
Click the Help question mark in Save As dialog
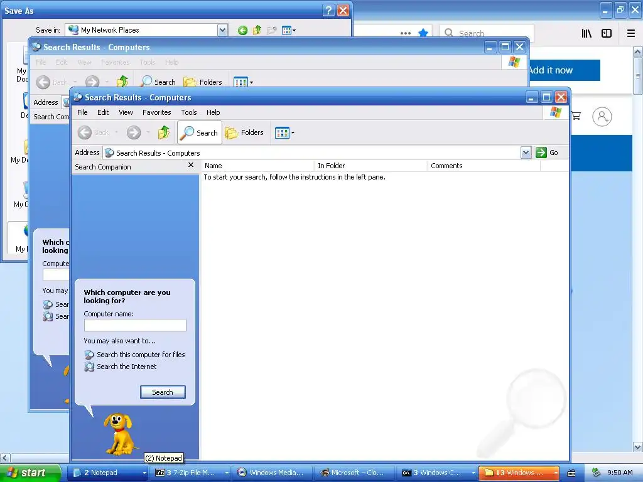click(328, 10)
